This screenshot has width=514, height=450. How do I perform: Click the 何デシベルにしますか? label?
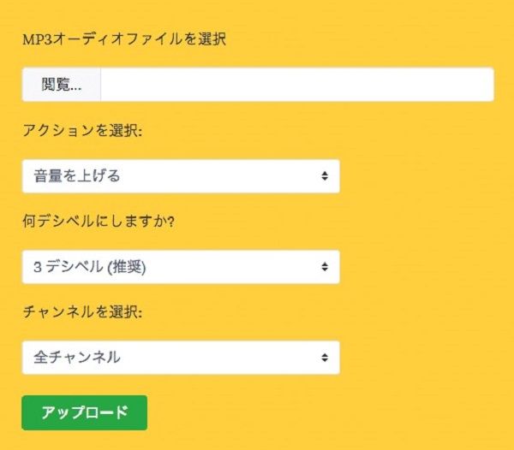pyautogui.click(x=97, y=222)
